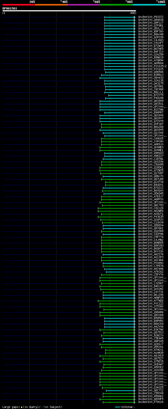Click the red 20% identity legend segment
The width and height of the screenshot is (168, 409).
pyautogui.click(x=19, y=5)
